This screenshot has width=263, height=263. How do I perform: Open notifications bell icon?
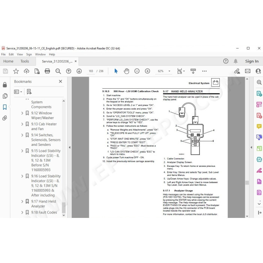click(x=236, y=61)
